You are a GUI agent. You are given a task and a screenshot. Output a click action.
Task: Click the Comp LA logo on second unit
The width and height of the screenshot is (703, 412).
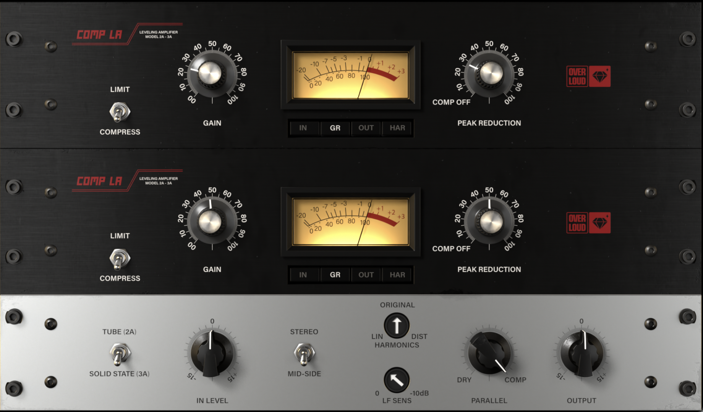coord(100,181)
